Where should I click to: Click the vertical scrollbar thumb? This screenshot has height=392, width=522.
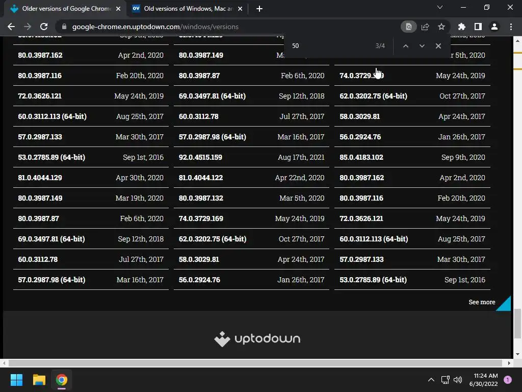click(517, 324)
